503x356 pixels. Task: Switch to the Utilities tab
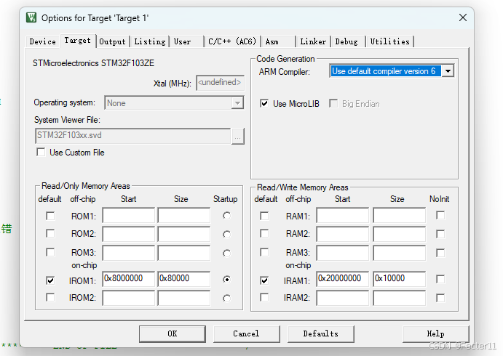click(x=389, y=41)
